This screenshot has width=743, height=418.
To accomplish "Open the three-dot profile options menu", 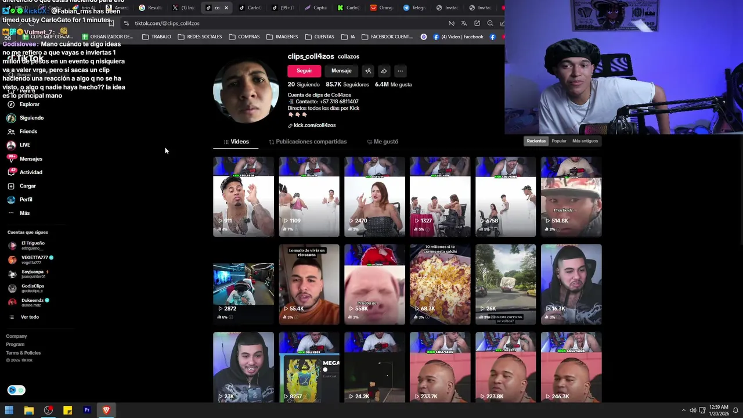I will pyautogui.click(x=400, y=71).
